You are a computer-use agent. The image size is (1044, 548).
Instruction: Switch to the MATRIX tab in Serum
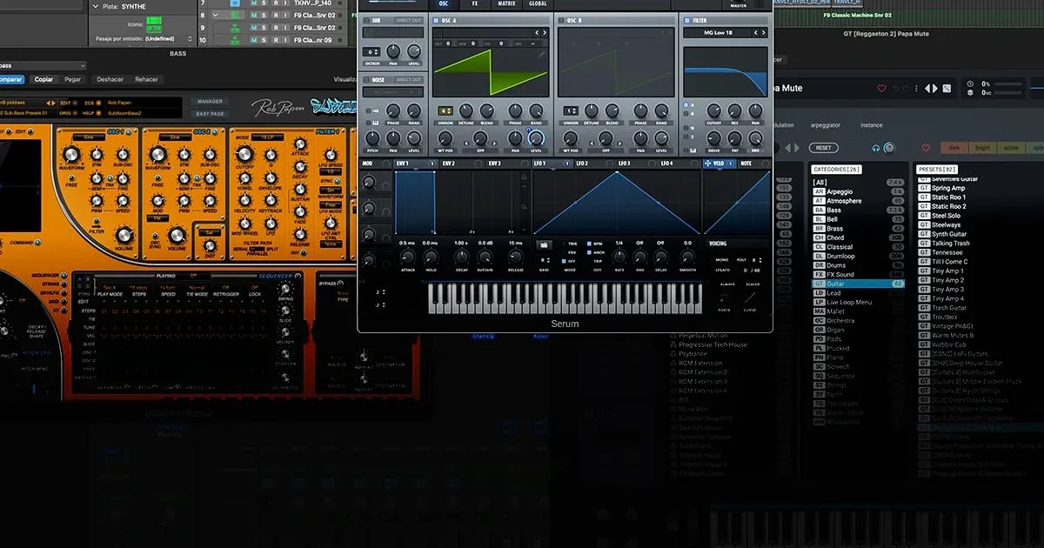[x=506, y=3]
